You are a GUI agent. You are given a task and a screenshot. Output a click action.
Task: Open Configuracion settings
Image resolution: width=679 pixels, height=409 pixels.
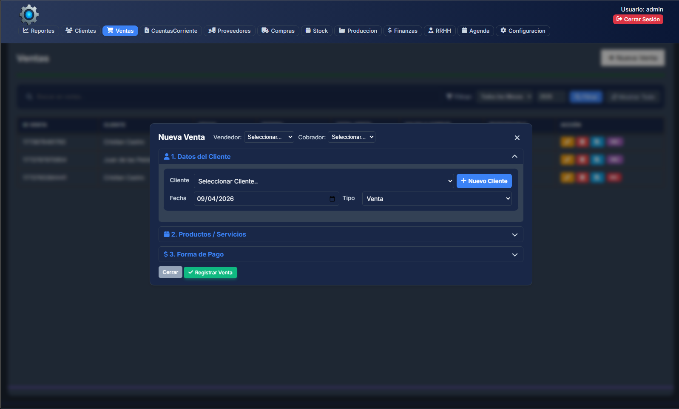point(523,31)
